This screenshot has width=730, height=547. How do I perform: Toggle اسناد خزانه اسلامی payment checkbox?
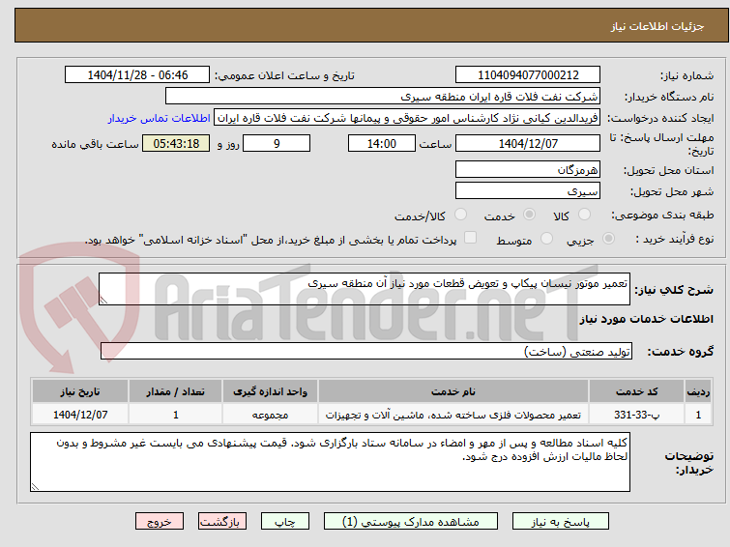pos(471,238)
